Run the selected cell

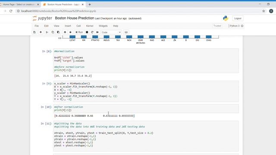79,32
